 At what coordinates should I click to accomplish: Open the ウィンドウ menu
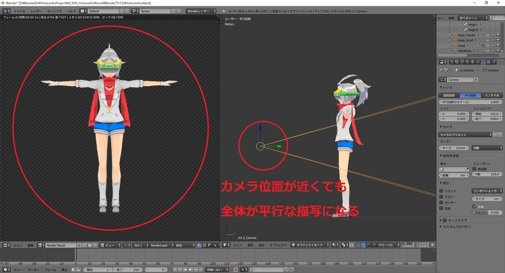[54, 11]
